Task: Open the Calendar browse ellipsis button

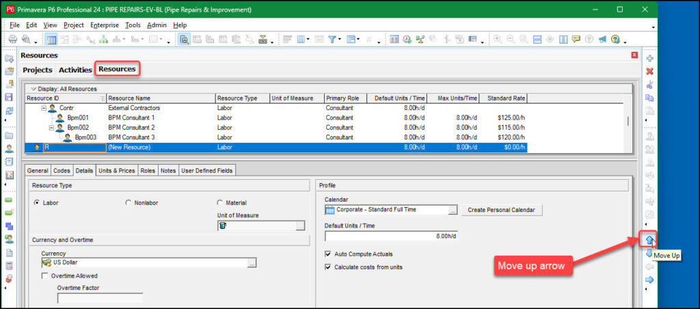Action: [x=453, y=210]
